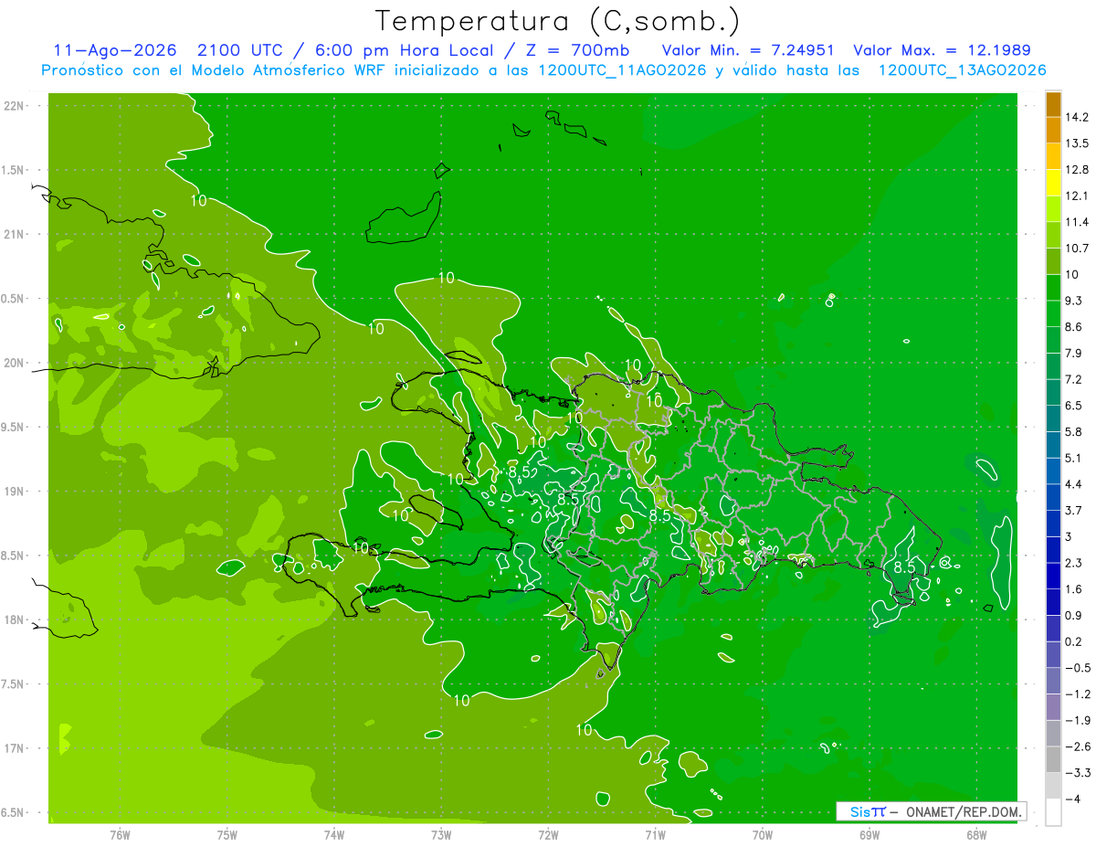The width and height of the screenshot is (1096, 847).
Task: Pick the green swatch between 8.6 and 9.3
Action: tap(1053, 313)
